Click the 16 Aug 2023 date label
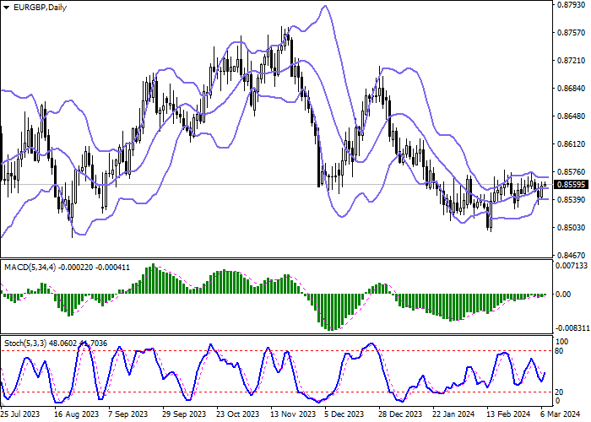This screenshot has height=422, width=591. coord(77,414)
